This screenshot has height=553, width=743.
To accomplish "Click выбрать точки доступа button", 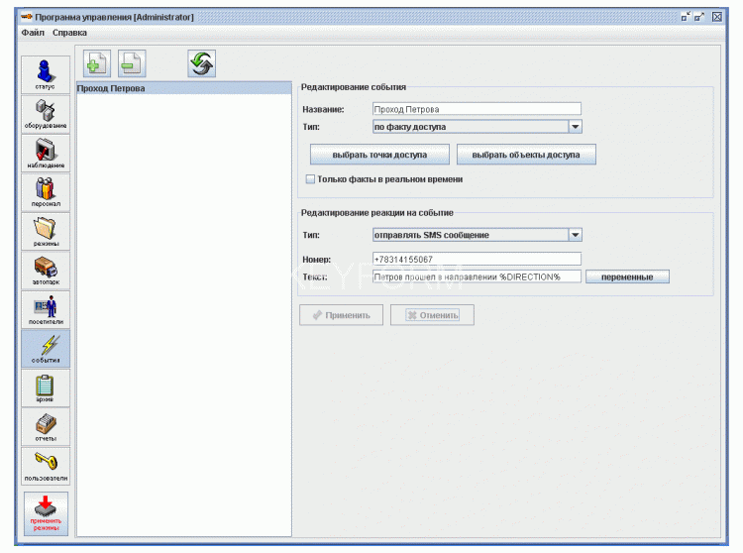I will point(379,155).
